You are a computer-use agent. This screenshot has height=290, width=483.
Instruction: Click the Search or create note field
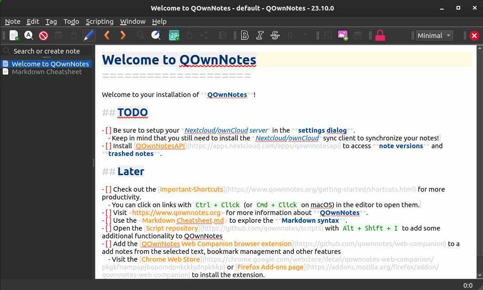(x=47, y=51)
